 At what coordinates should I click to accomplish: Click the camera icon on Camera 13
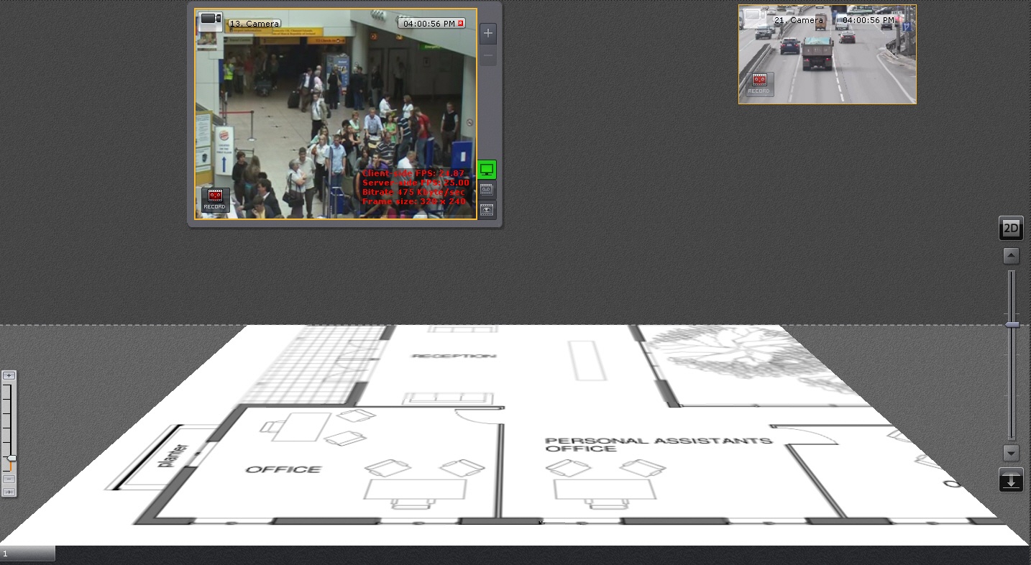210,19
